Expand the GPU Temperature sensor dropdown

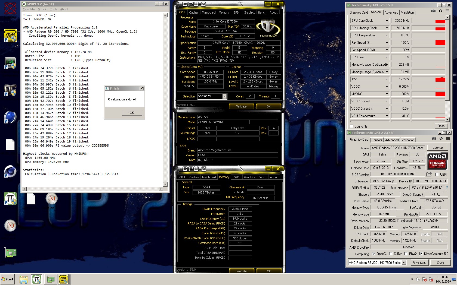[x=387, y=35]
